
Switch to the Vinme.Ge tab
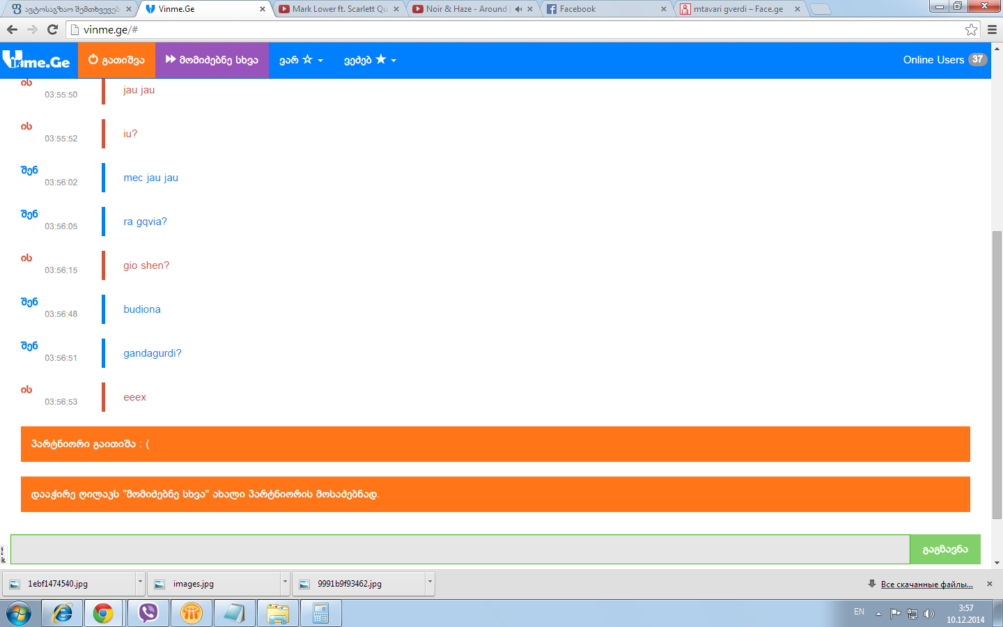[205, 9]
